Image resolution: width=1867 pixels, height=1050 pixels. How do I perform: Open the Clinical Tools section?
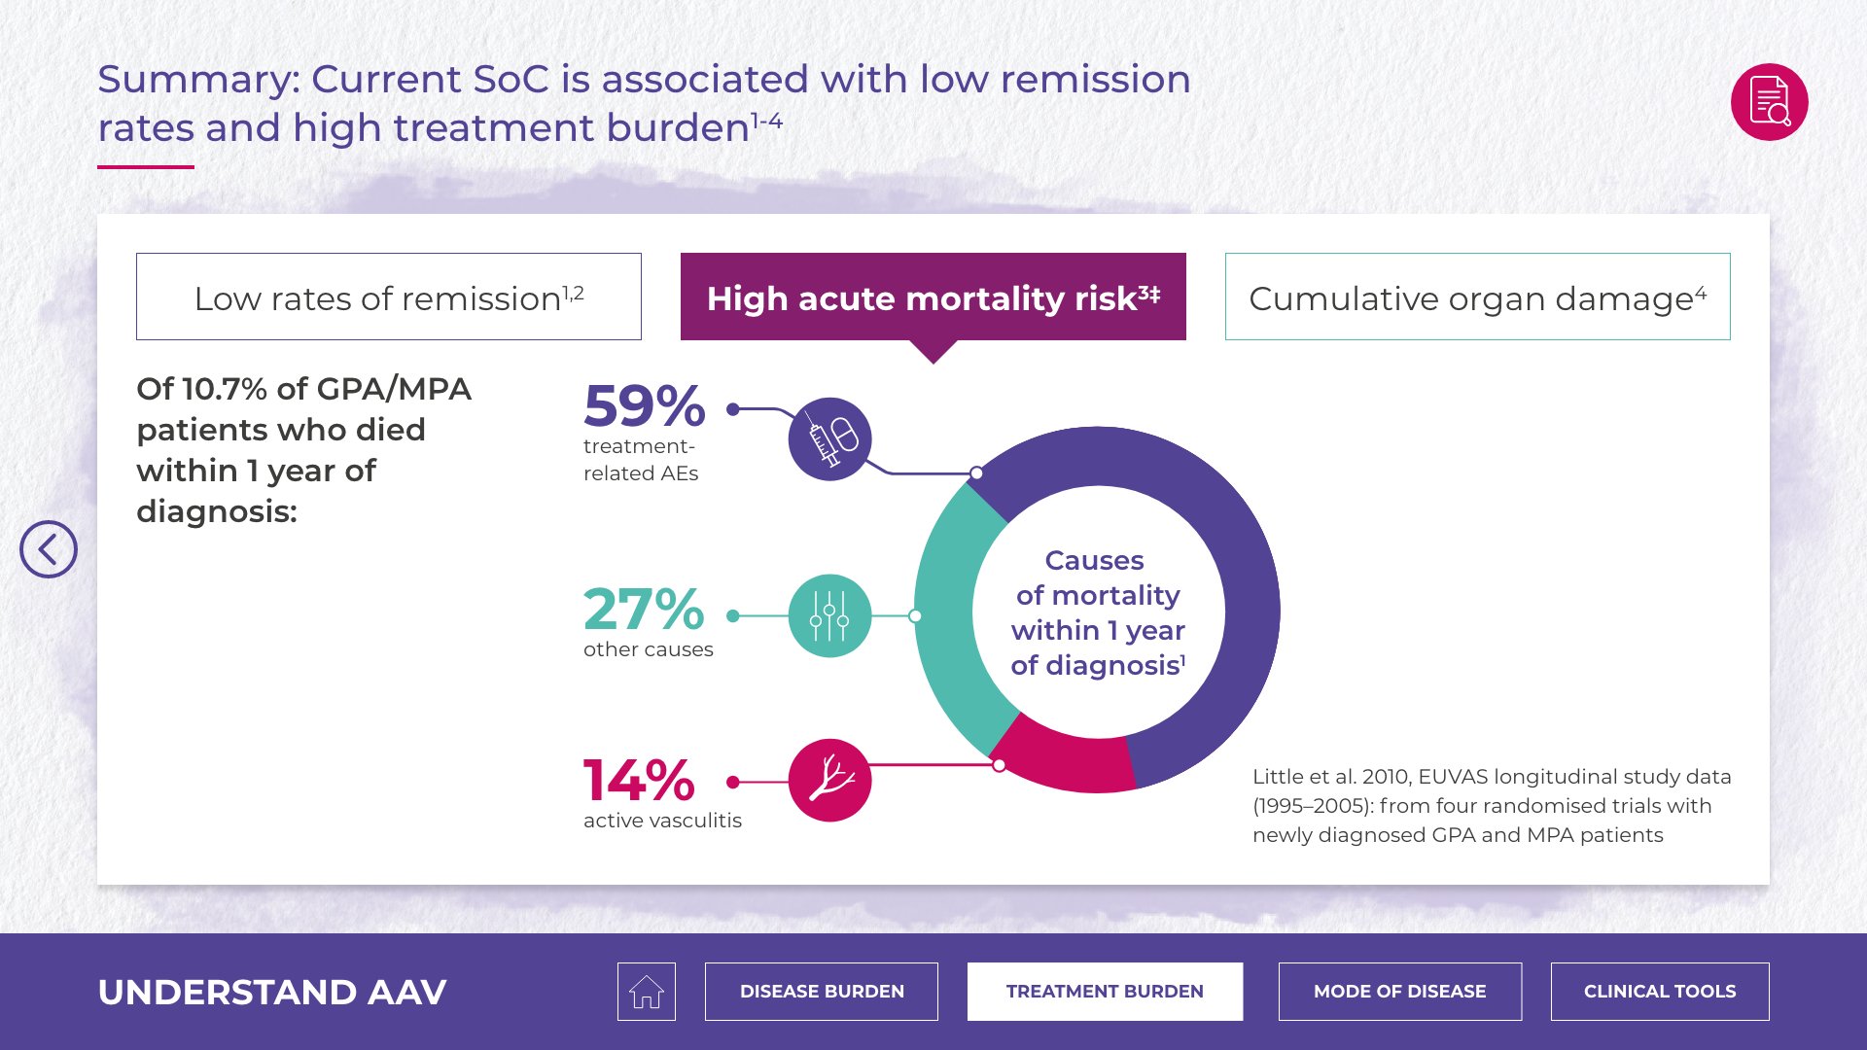1659,992
